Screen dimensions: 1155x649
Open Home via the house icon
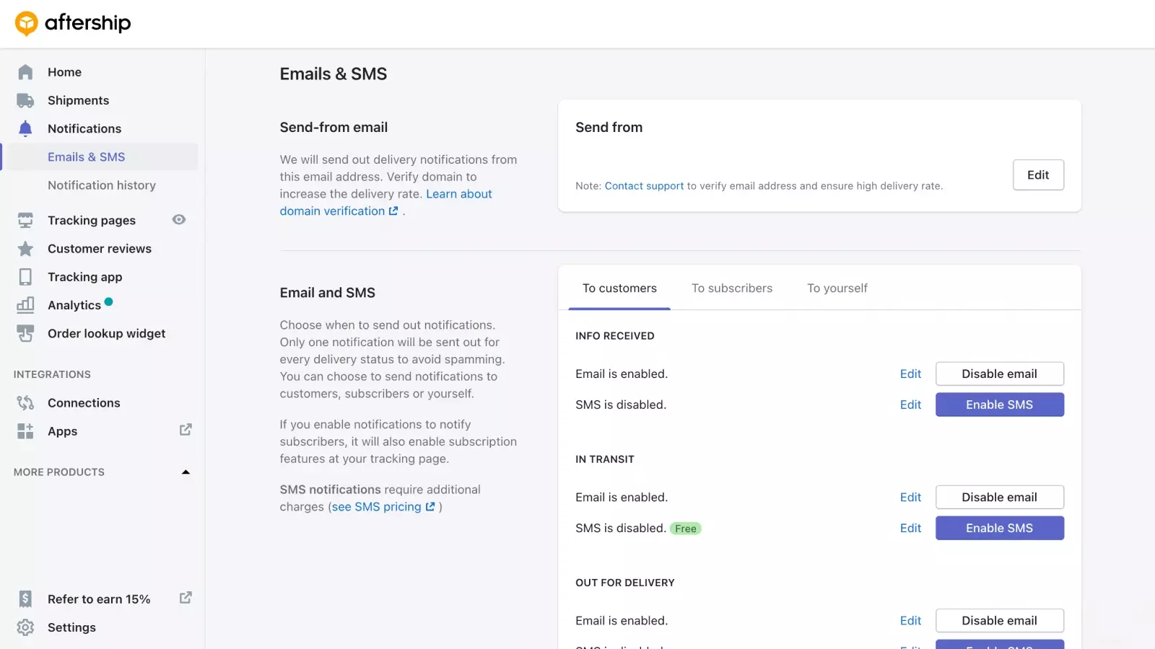25,72
